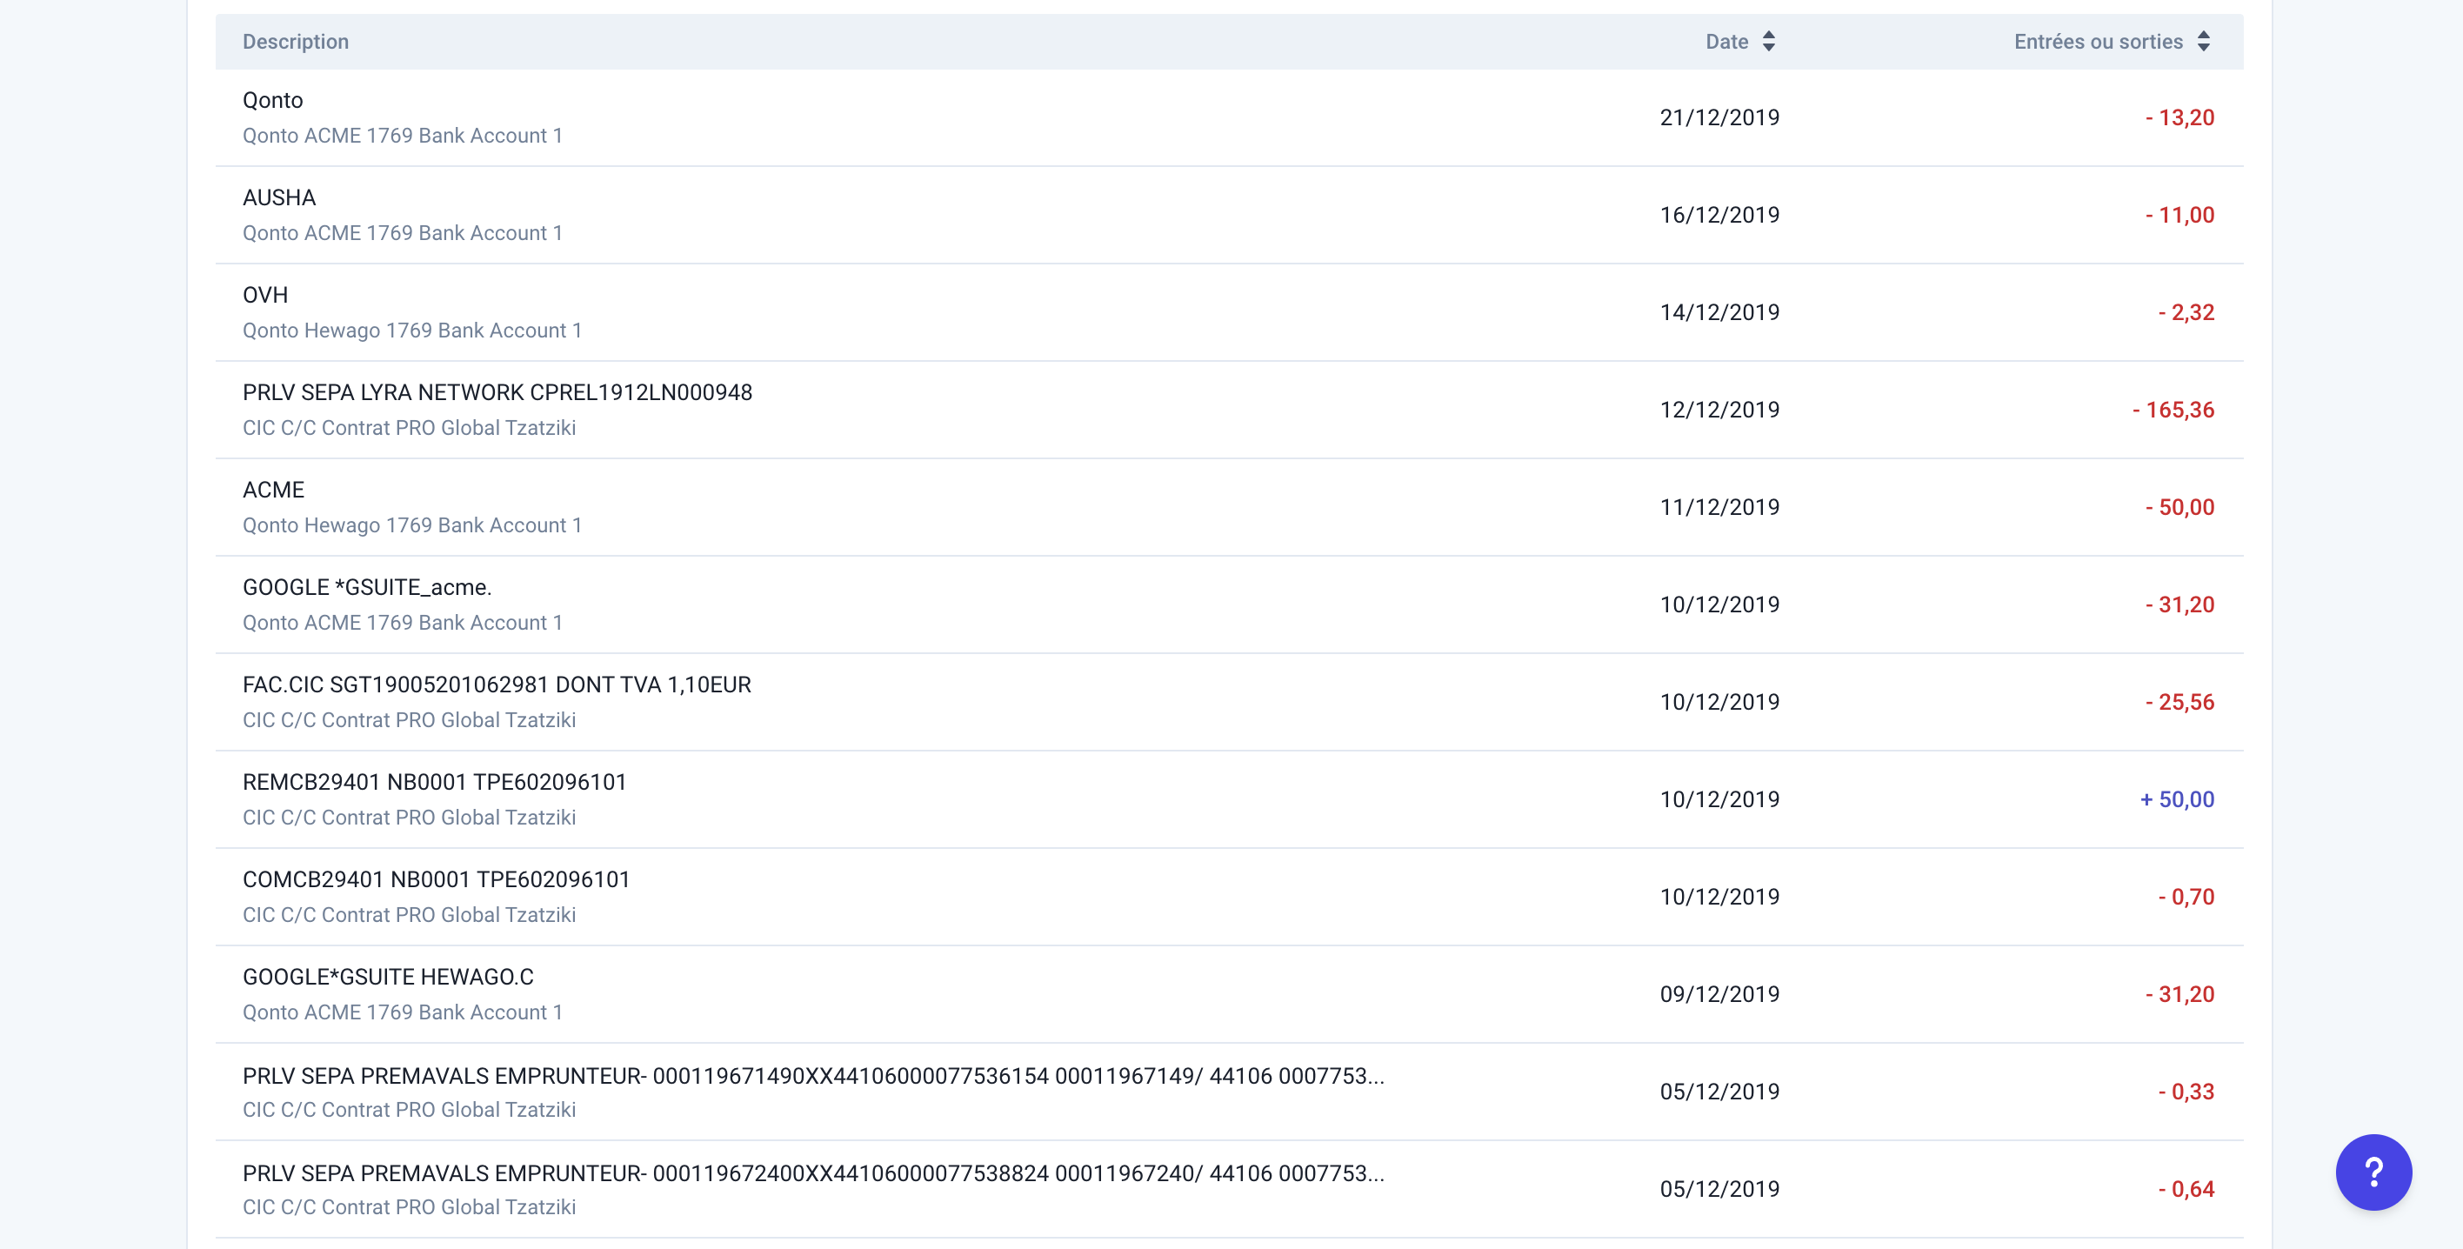This screenshot has height=1249, width=2463.
Task: Click the amount - 25,56
Action: (2179, 702)
